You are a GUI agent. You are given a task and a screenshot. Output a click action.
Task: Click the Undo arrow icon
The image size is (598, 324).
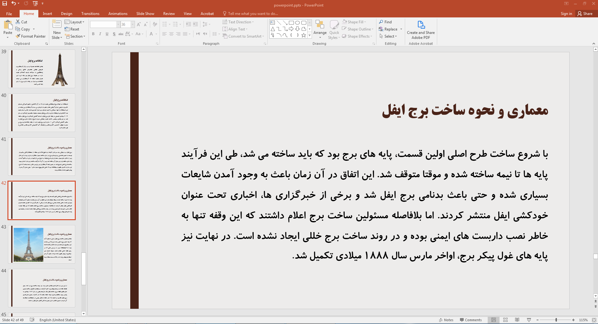(x=14, y=3)
